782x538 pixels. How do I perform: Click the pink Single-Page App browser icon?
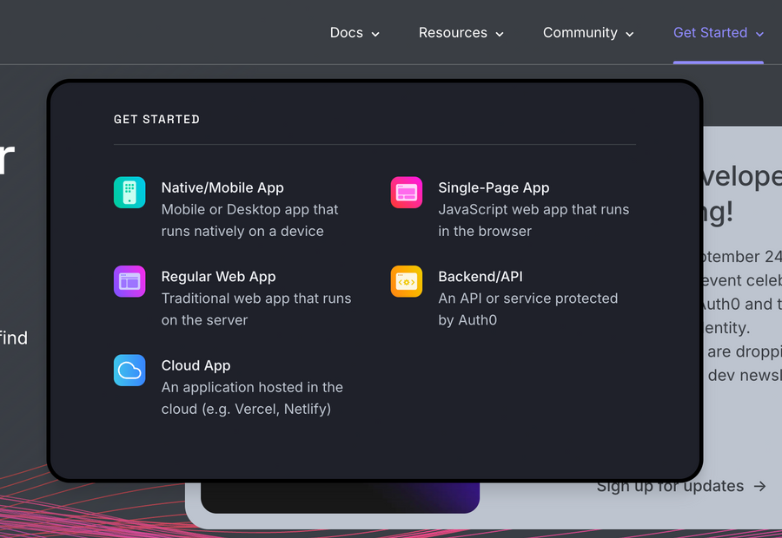pos(407,193)
